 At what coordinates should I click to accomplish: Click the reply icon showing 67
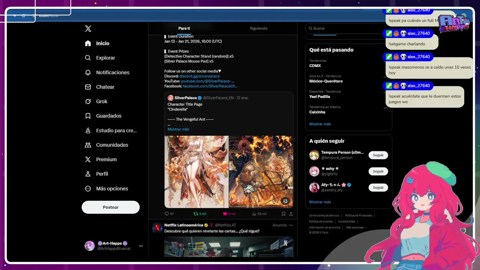point(169,214)
